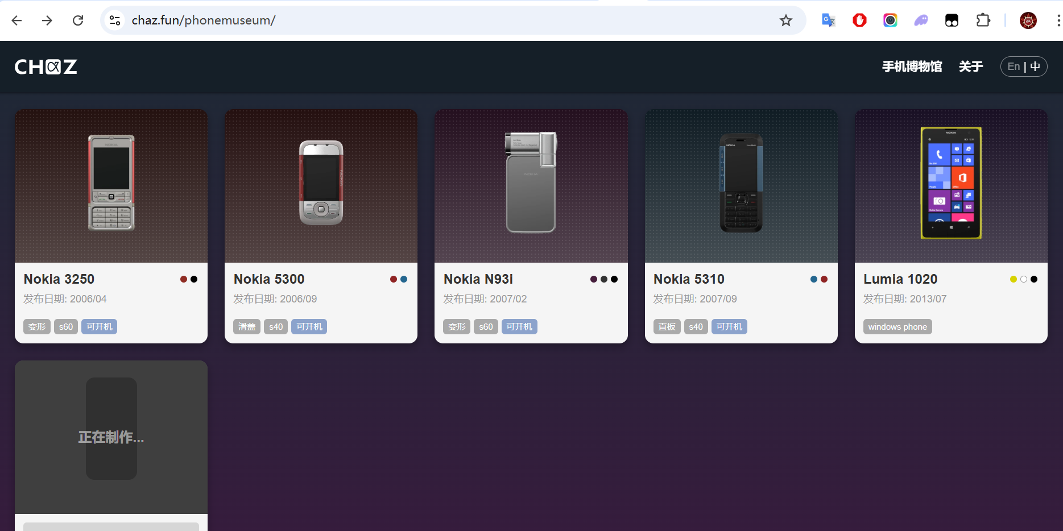Open the colorful circle camera extension
Viewport: 1063px width, 531px height.
(x=890, y=20)
